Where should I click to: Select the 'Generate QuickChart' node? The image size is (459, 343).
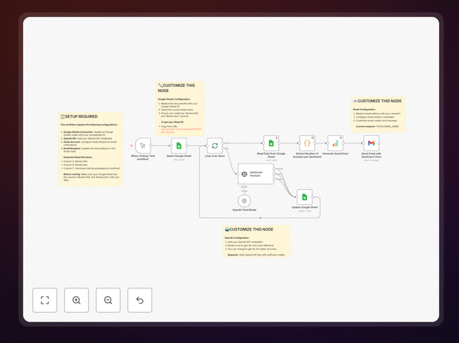click(335, 143)
